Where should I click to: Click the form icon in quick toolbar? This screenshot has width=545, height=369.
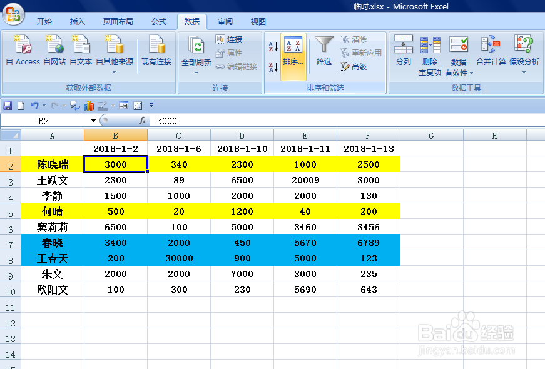(123, 106)
